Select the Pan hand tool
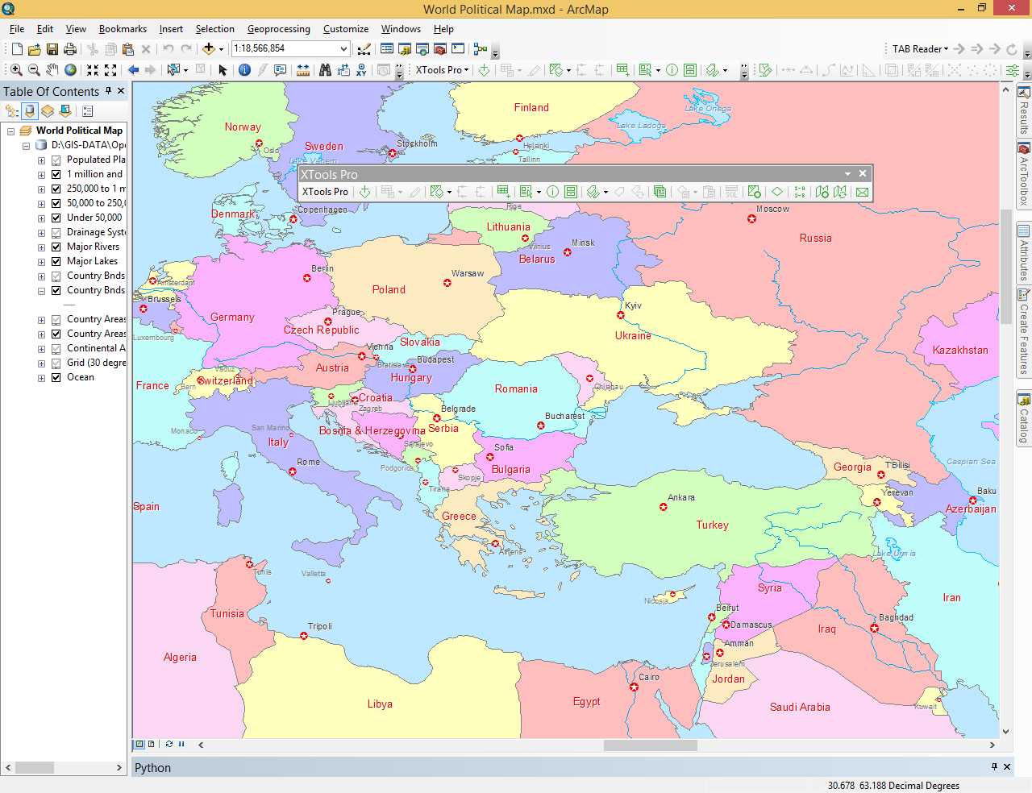 pyautogui.click(x=52, y=70)
